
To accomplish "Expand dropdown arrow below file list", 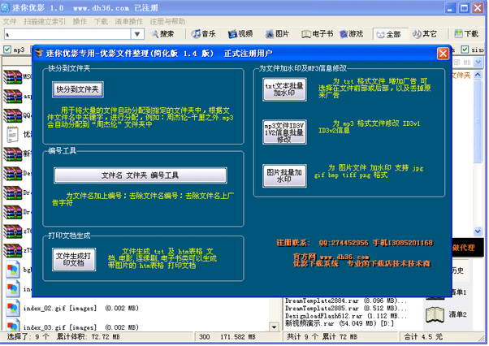I will [x=274, y=327].
